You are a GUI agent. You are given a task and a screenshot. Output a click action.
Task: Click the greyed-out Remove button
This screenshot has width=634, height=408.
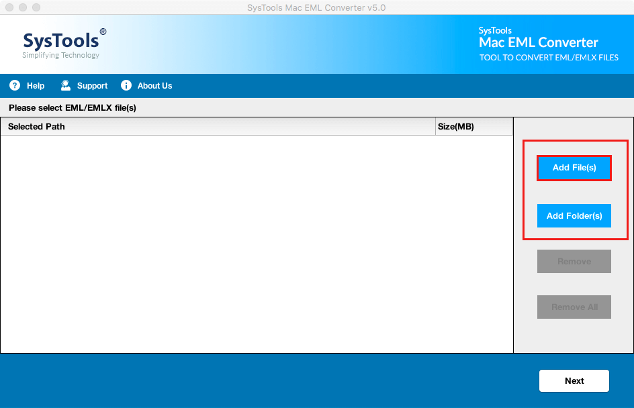click(574, 261)
